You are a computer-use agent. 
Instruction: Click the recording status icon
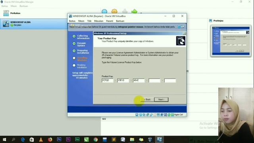(x=162, y=115)
